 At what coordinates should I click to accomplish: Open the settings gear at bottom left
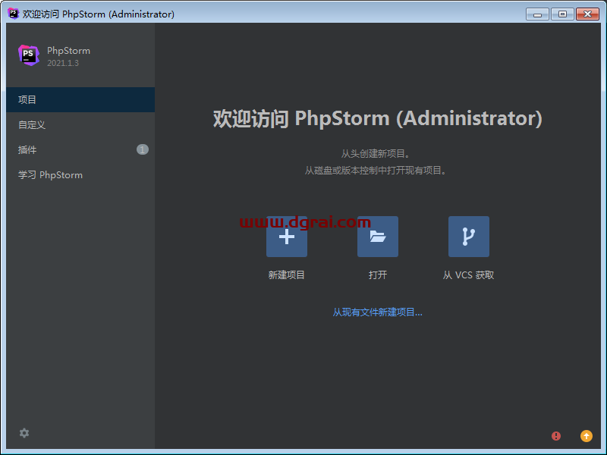point(24,433)
